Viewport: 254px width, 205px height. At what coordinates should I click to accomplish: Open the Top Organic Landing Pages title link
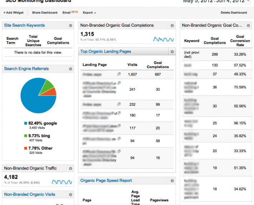point(106,52)
